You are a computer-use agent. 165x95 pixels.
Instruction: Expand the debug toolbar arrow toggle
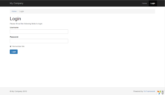[163, 93]
